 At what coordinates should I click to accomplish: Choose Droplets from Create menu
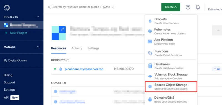171,21
